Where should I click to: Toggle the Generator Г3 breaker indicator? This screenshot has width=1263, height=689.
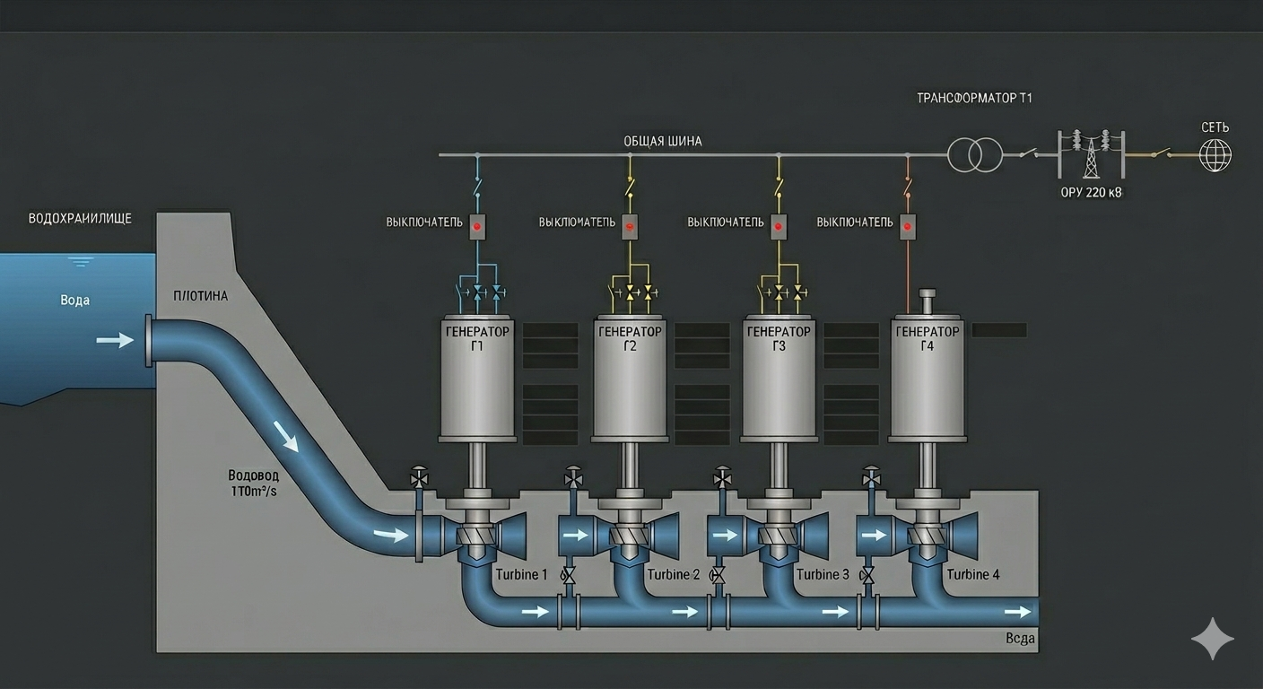(779, 226)
